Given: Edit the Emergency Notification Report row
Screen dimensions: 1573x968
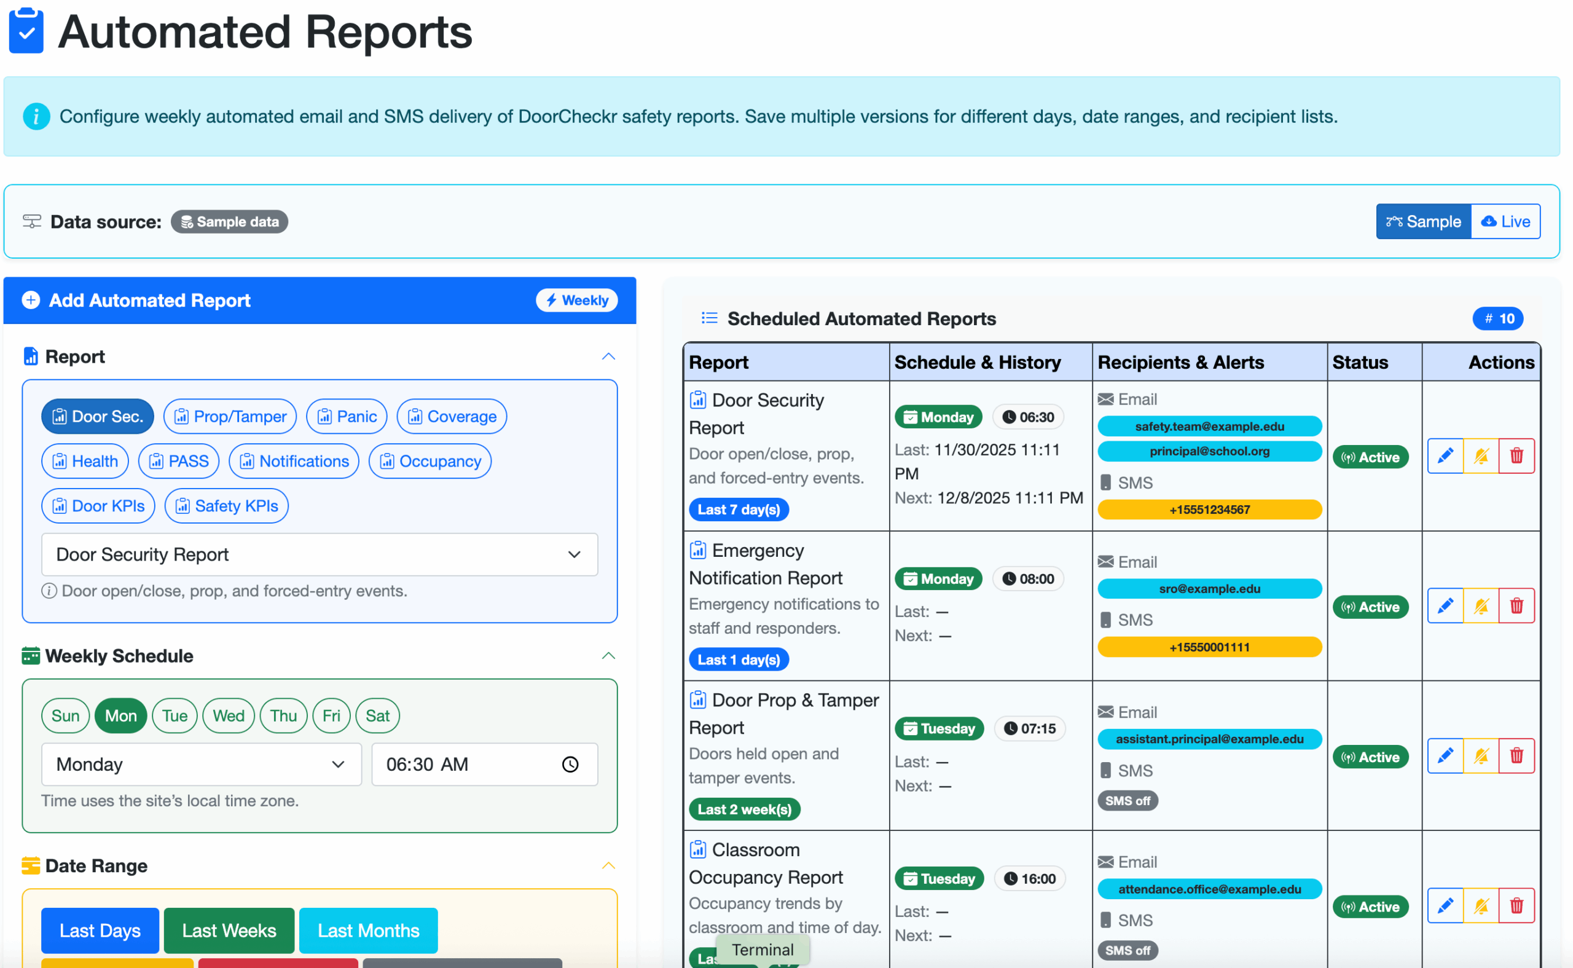Looking at the screenshot, I should pos(1445,606).
